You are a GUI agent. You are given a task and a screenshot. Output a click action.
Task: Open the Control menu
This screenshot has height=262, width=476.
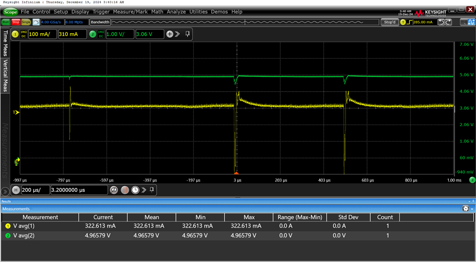pyautogui.click(x=41, y=12)
